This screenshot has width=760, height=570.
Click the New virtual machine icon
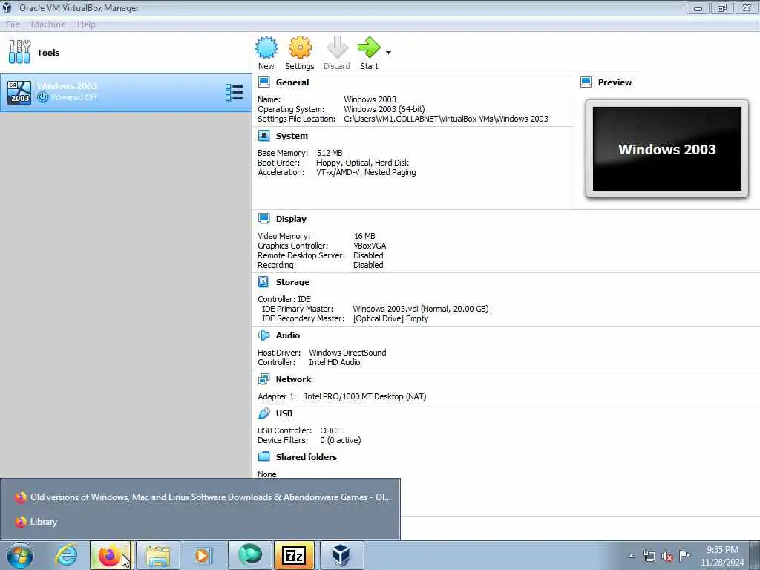[266, 47]
